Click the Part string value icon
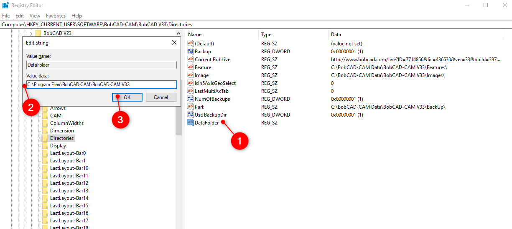Image resolution: width=512 pixels, height=229 pixels. pos(191,107)
